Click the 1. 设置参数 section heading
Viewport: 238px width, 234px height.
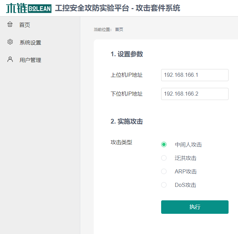click(126, 54)
